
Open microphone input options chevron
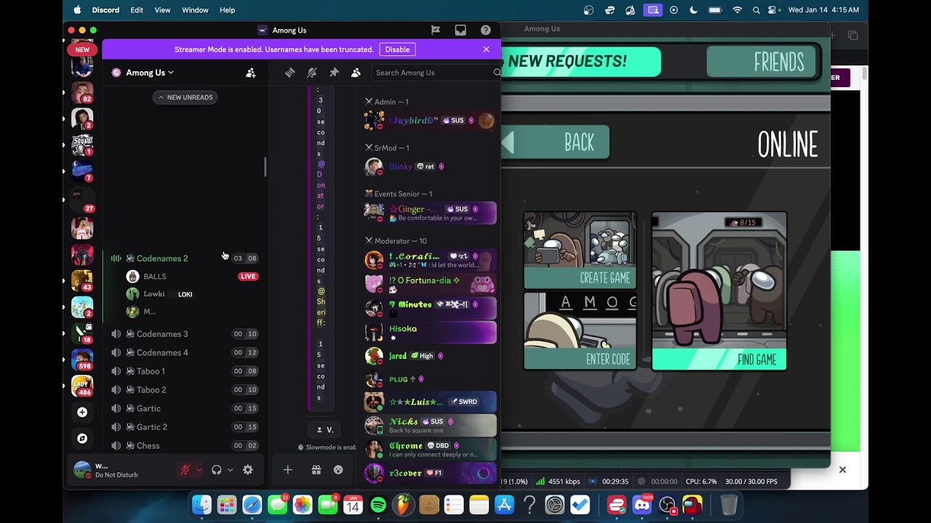[199, 470]
